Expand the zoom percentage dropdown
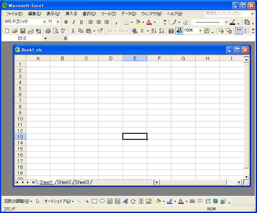 [x=200, y=31]
